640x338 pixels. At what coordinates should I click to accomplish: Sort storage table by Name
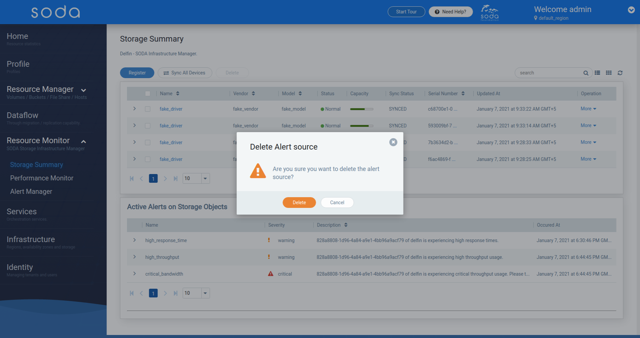[178, 94]
